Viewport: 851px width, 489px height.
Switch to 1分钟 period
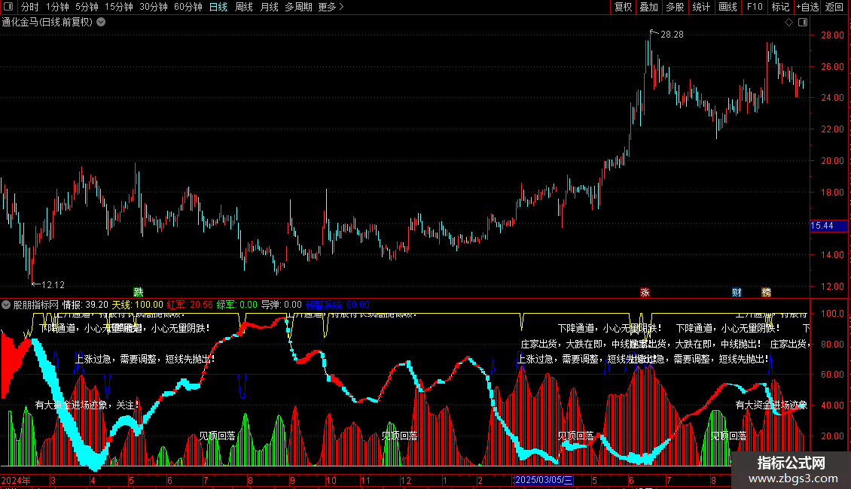click(57, 7)
